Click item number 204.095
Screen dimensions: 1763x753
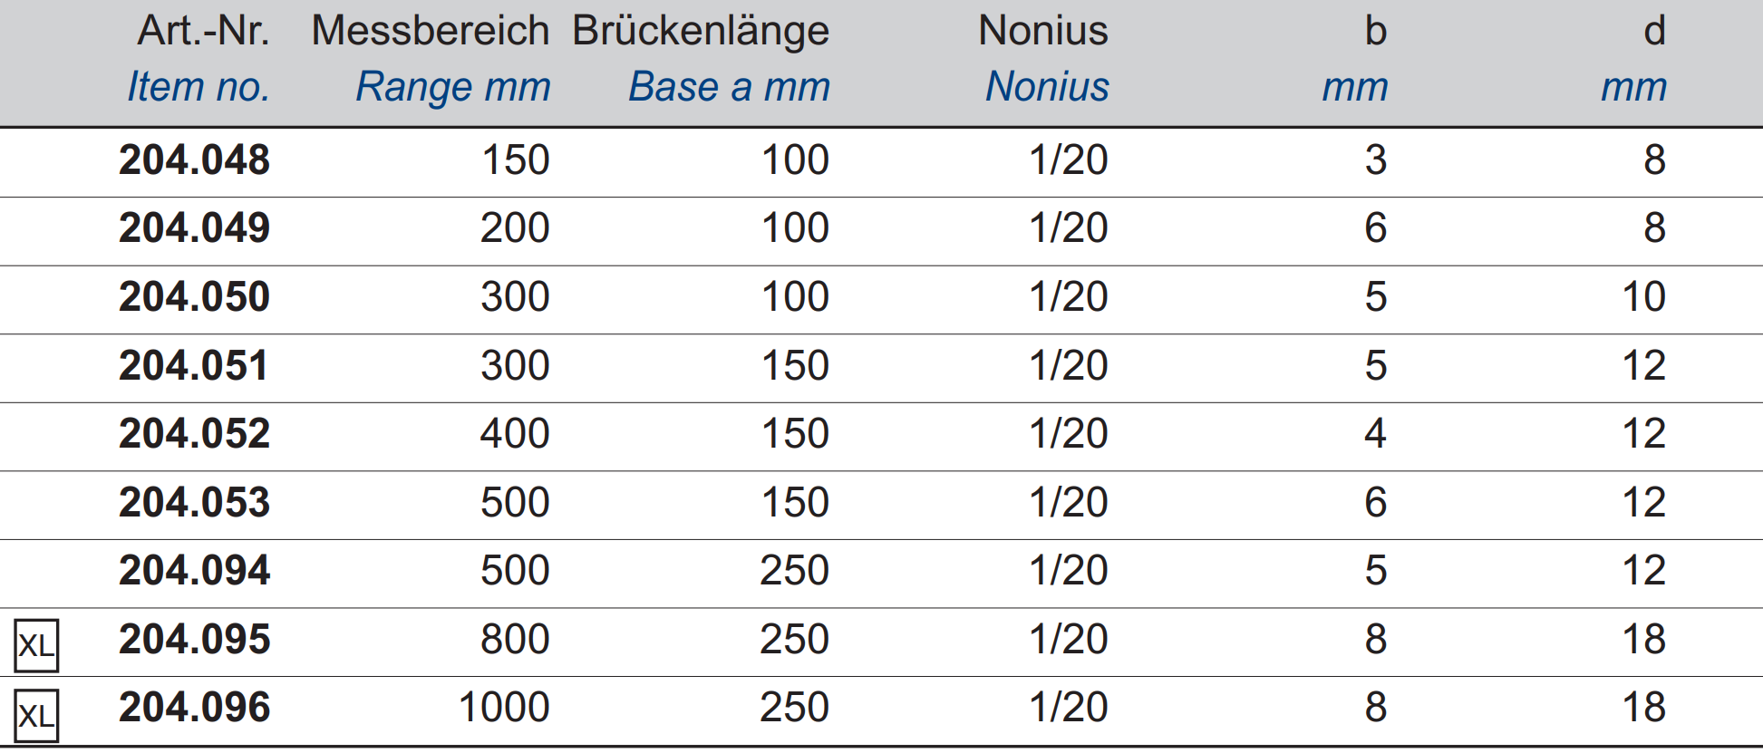(194, 640)
